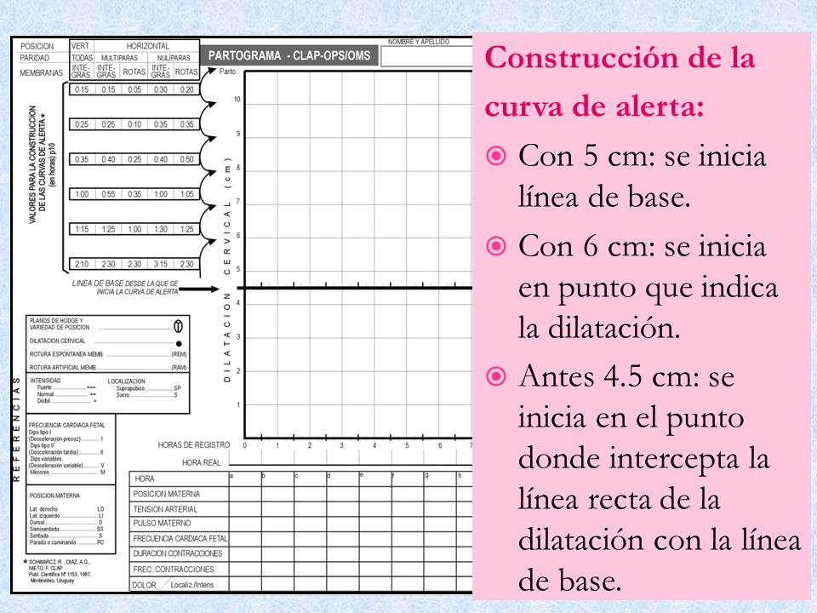Click the "LINEA DE BASE DESDE LA QUE SE INICIA" caption

[x=125, y=288]
